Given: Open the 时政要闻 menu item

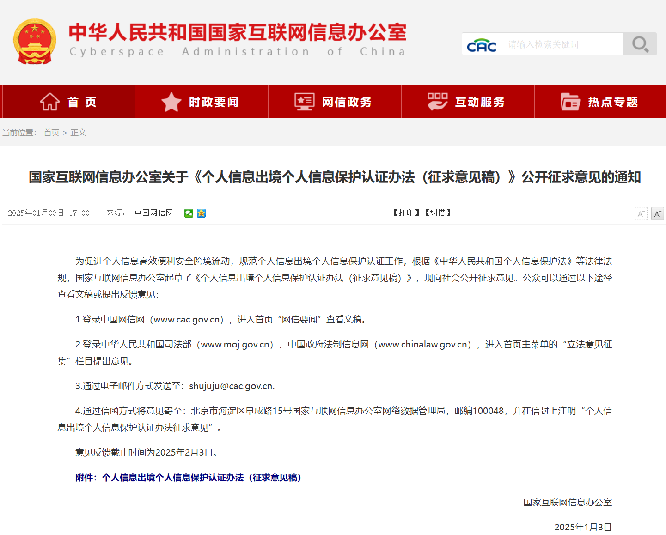Looking at the screenshot, I should (x=202, y=102).
